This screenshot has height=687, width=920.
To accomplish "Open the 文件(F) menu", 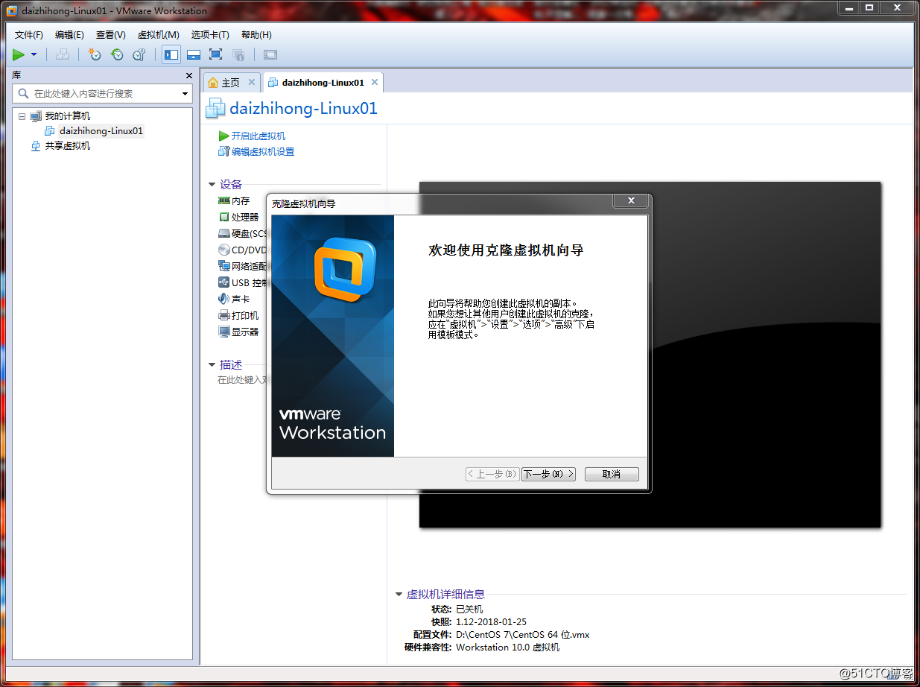I will (x=29, y=35).
